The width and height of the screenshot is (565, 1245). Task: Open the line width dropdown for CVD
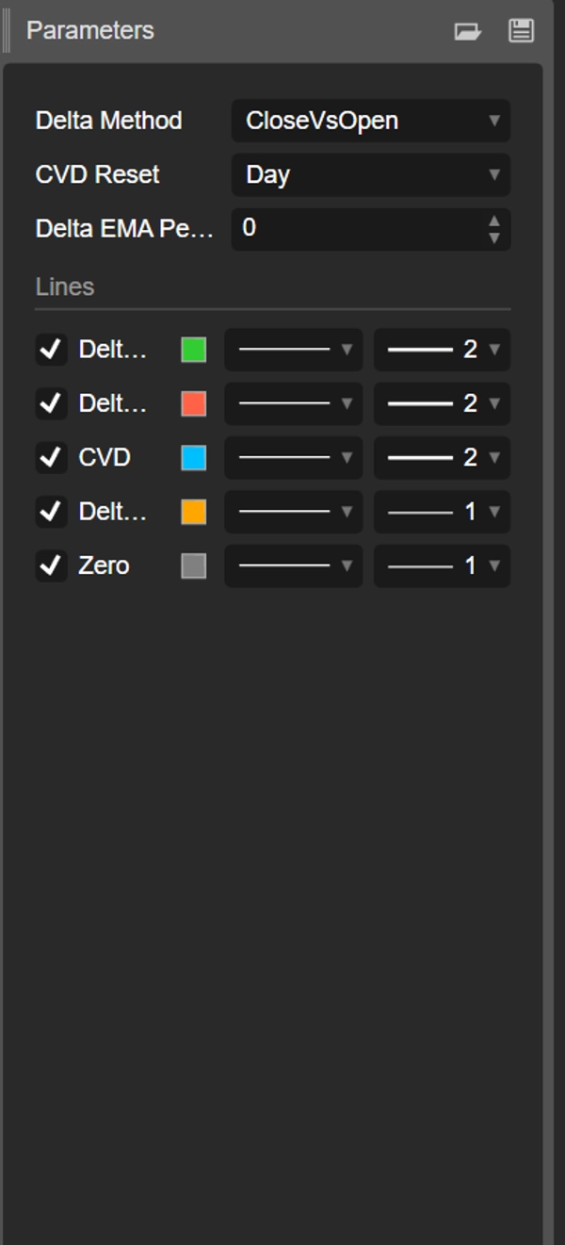441,458
